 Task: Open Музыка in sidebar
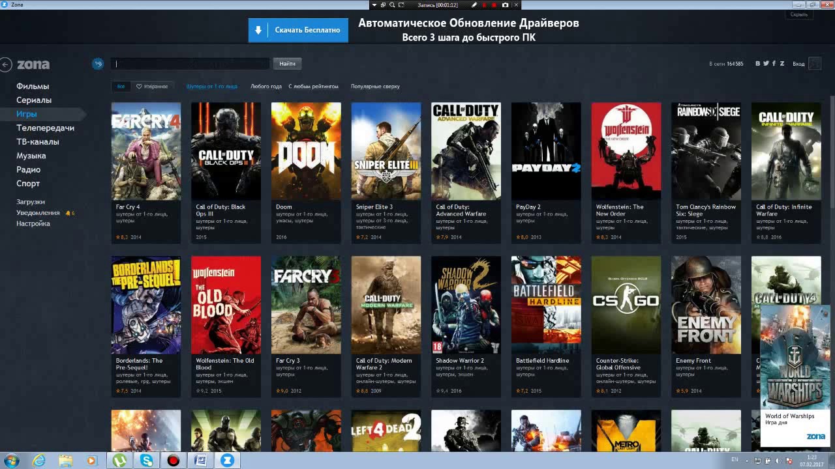point(31,156)
